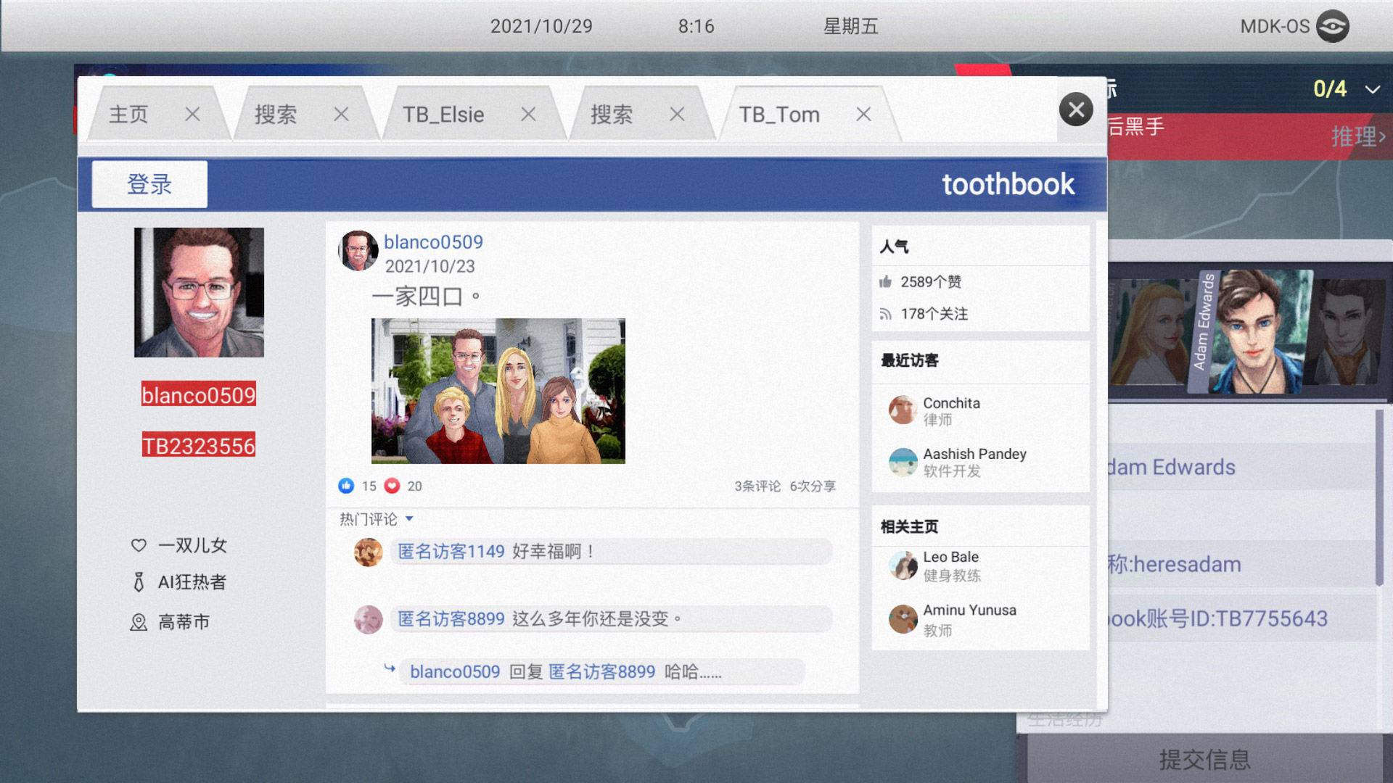Click the like/thumbs-up icon on post
Viewport: 1393px width, 783px height.
[346, 485]
